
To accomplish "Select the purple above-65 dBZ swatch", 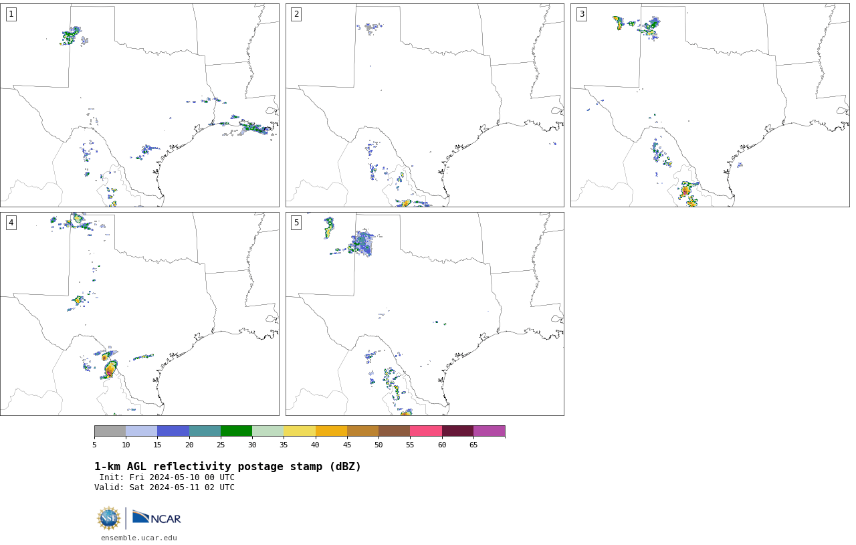I will [489, 431].
